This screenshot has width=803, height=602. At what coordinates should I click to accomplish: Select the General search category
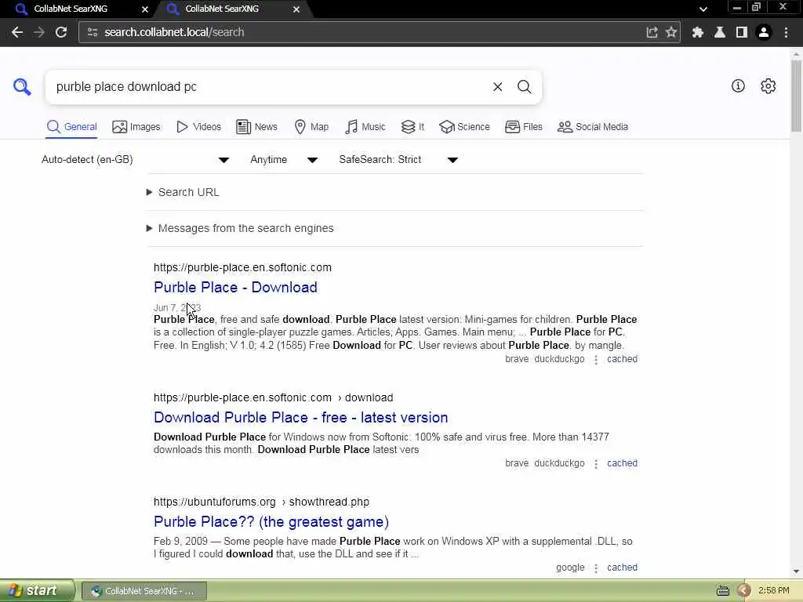pos(71,127)
